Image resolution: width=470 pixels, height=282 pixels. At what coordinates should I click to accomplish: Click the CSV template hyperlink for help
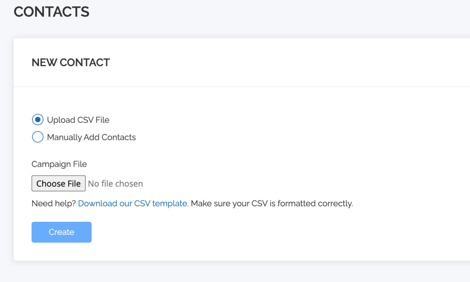tap(132, 203)
